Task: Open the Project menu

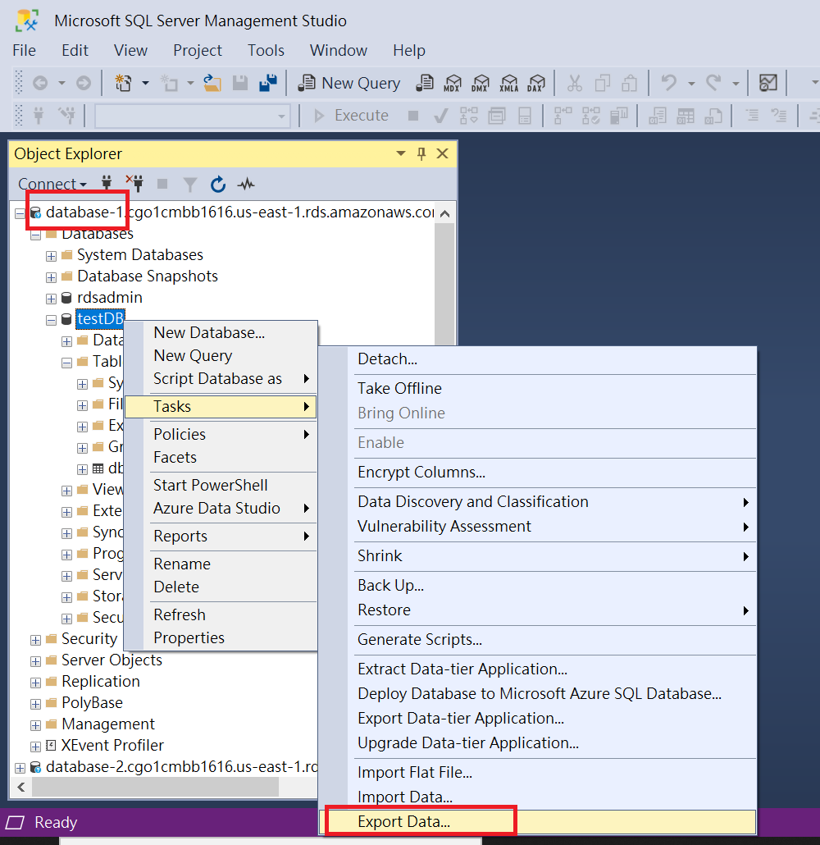Action: tap(197, 51)
